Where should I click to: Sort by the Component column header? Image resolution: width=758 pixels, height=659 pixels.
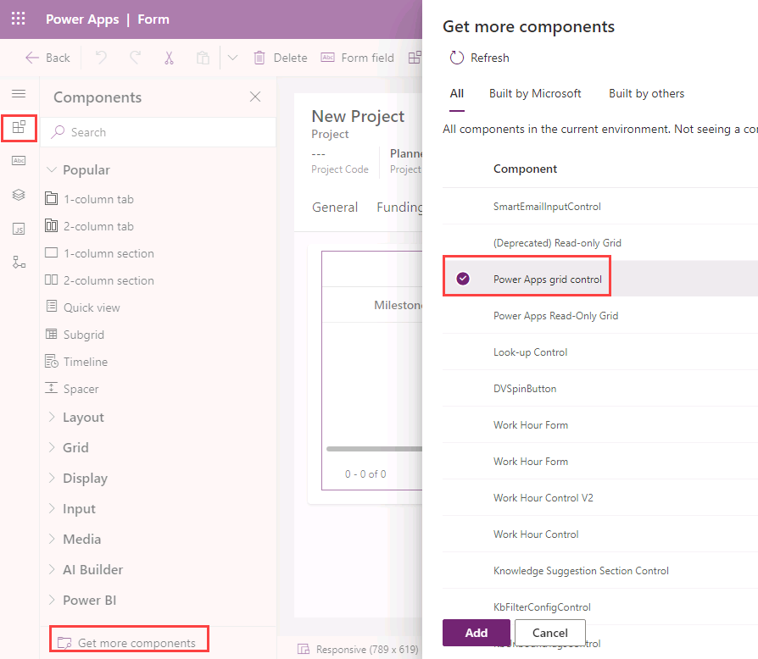click(525, 169)
